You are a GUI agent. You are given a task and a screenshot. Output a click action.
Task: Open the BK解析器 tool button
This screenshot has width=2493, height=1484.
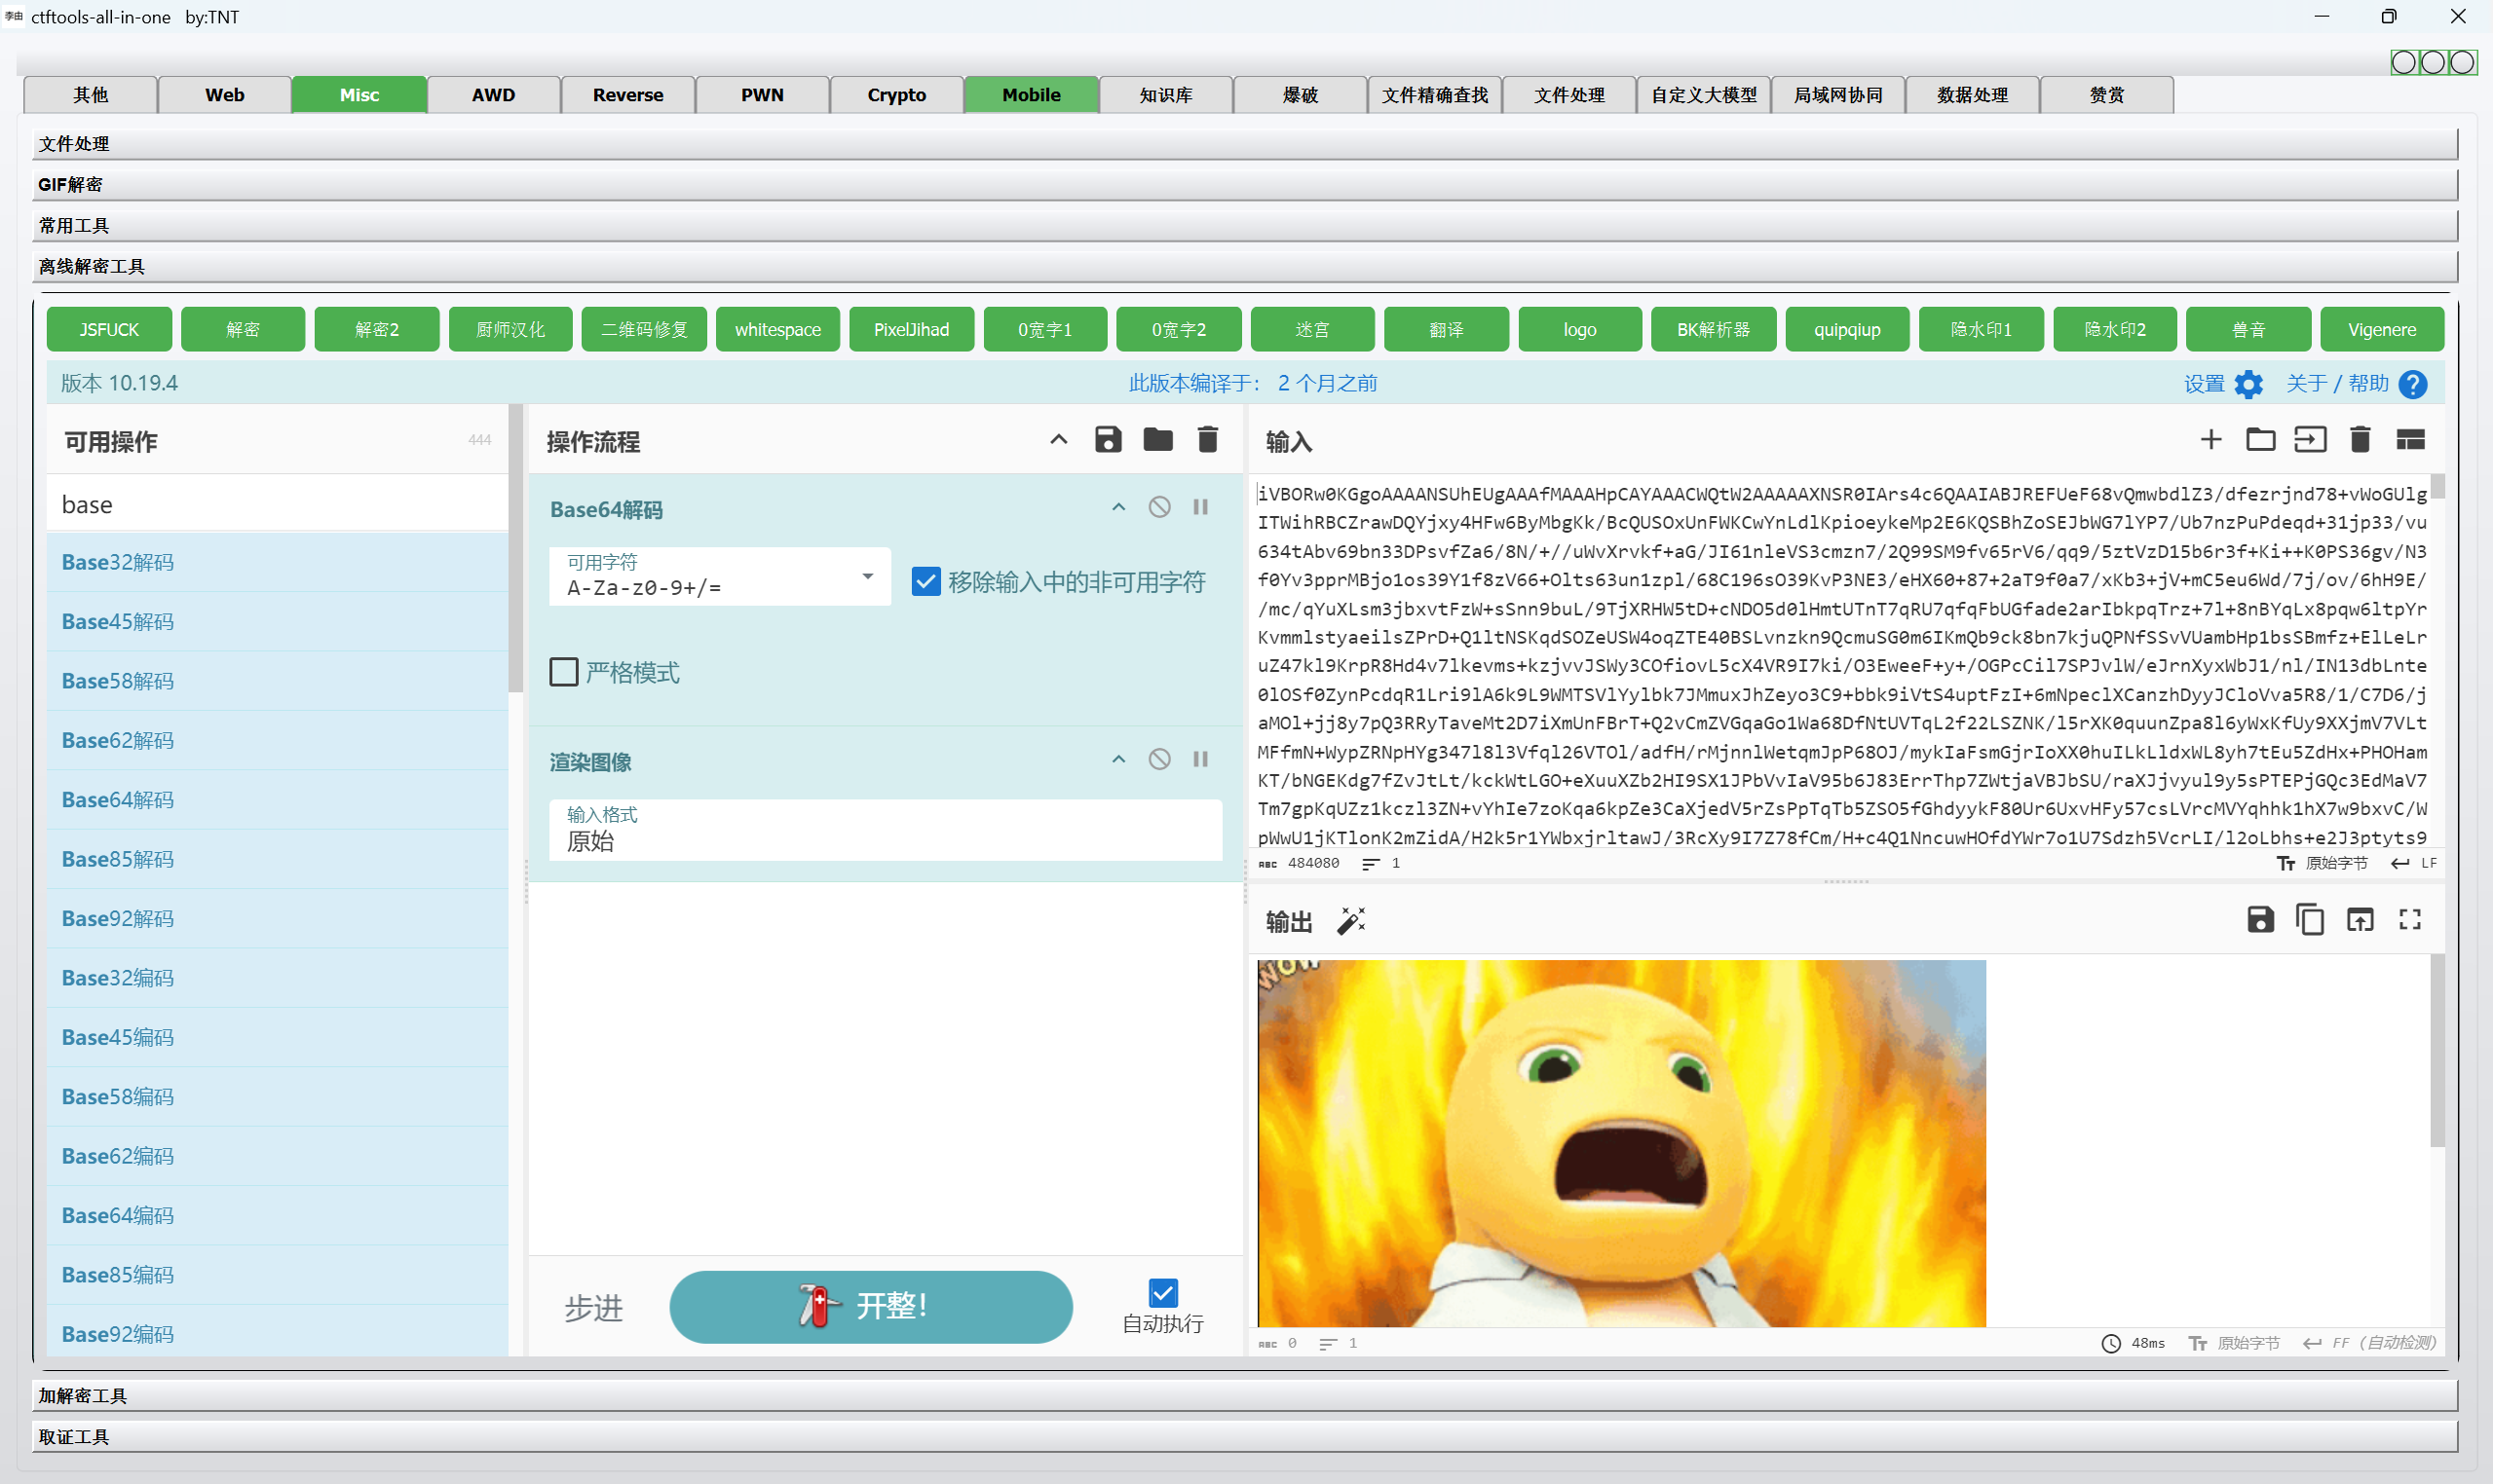coord(1714,329)
